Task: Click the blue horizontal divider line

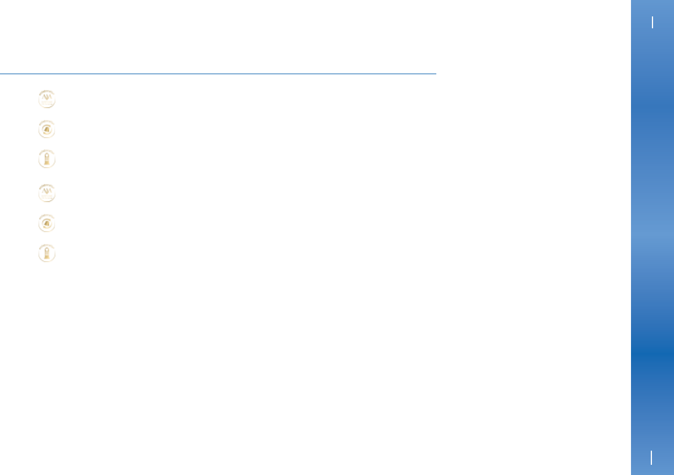Action: click(x=218, y=74)
